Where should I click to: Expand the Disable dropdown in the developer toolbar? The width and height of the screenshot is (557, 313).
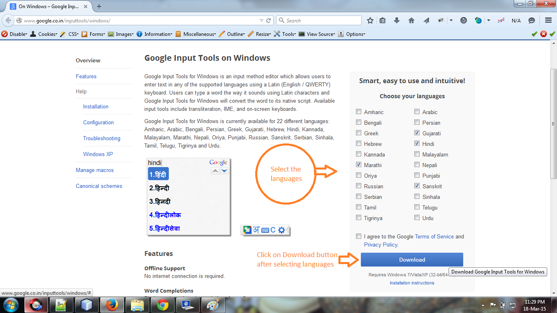(x=15, y=34)
